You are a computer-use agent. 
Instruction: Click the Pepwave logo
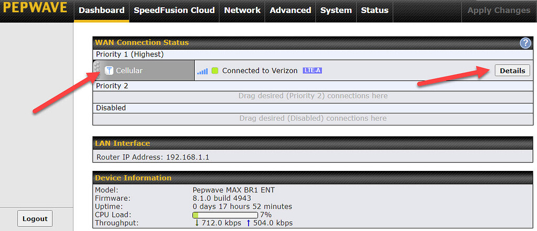coord(34,10)
